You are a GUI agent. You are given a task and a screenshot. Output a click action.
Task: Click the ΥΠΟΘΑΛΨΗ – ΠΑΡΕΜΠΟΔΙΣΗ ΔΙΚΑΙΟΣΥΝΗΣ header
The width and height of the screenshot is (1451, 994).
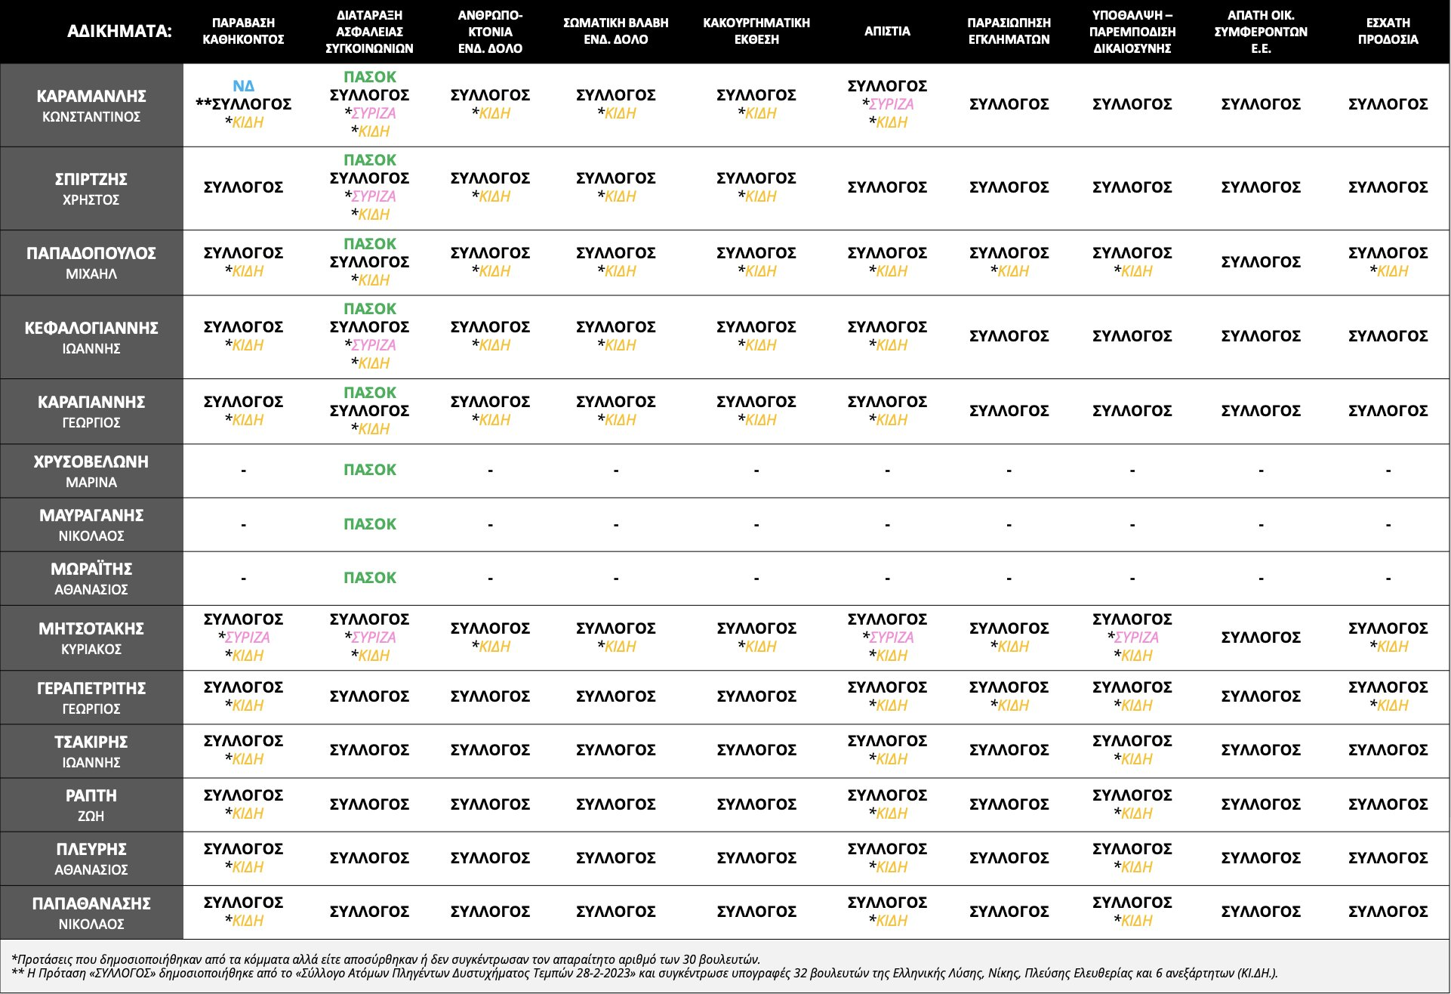1132,32
